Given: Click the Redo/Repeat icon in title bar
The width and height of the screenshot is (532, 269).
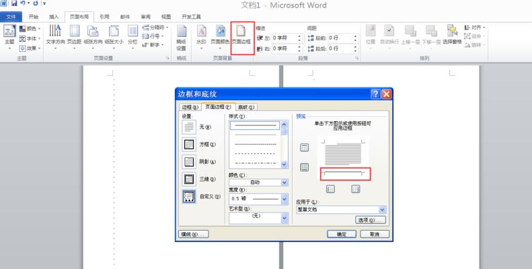Looking at the screenshot, I should point(35,3).
